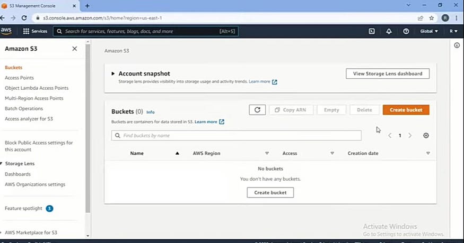Viewport: 464px width, 243px height.
Task: Click the AWS logo home icon
Action: (6, 31)
